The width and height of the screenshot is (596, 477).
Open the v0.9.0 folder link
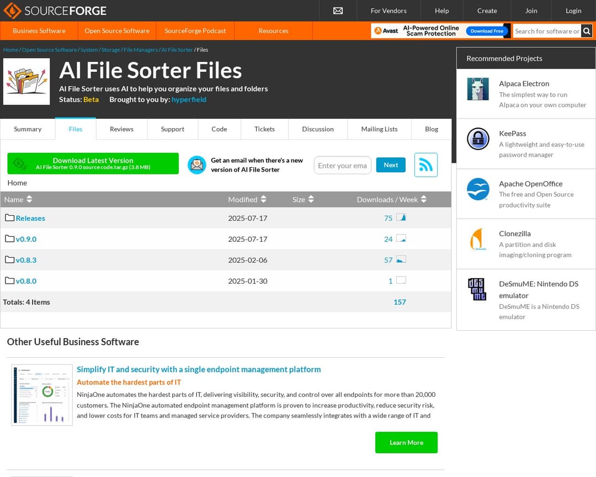pos(26,239)
